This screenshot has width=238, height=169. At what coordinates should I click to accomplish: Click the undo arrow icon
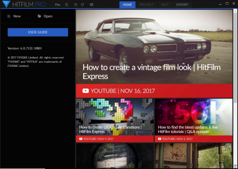click(x=75, y=5)
